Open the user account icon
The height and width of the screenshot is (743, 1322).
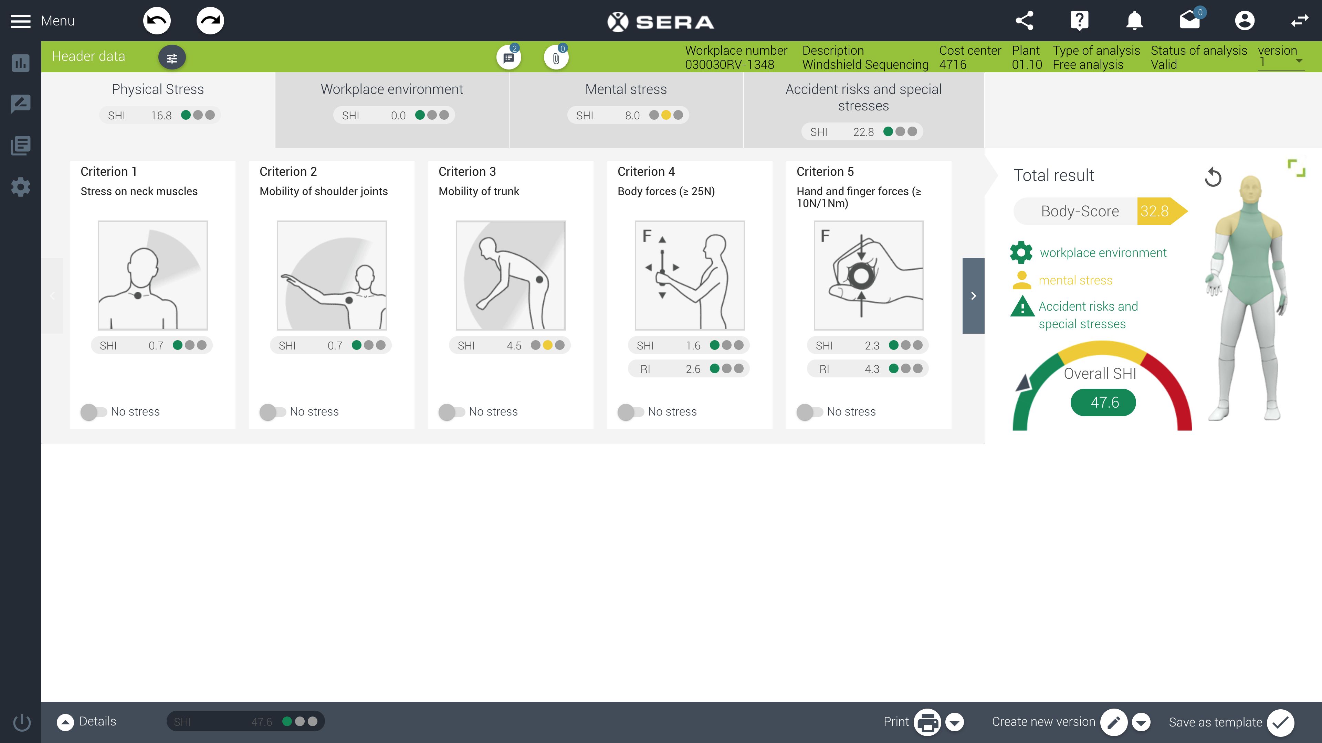[1245, 21]
